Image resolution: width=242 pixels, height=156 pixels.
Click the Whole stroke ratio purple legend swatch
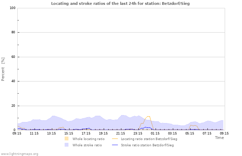coord(66,145)
